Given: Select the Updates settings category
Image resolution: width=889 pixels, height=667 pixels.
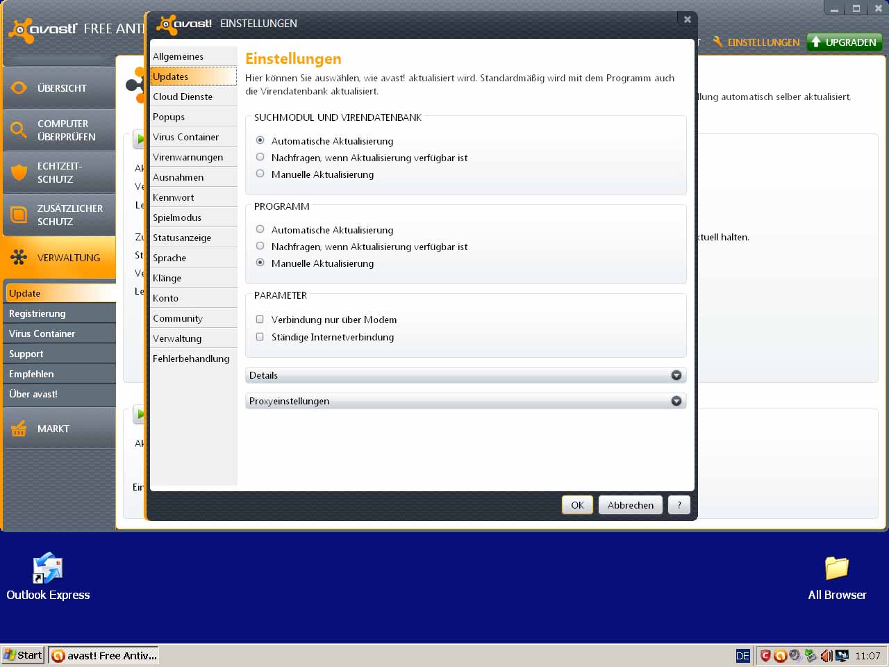Looking at the screenshot, I should coord(194,76).
